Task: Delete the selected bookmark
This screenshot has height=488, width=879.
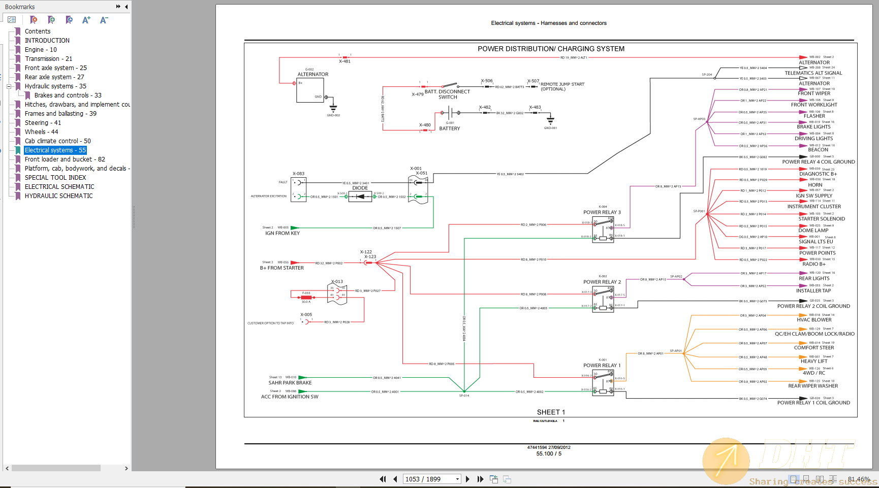Action: tap(34, 20)
